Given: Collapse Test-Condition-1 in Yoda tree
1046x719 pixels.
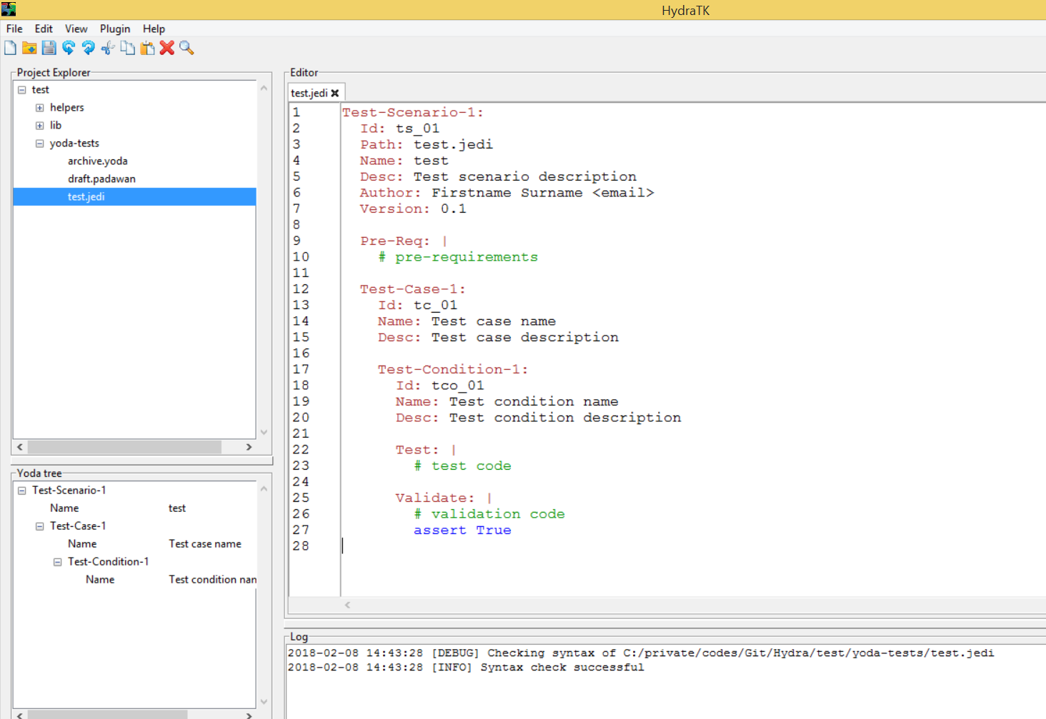Looking at the screenshot, I should point(58,562).
